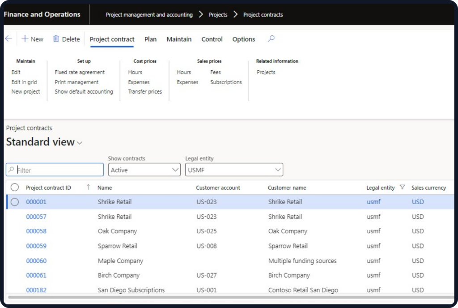Click Contoso Retail San Diego cell
The height and width of the screenshot is (308, 458).
pyautogui.click(x=303, y=290)
